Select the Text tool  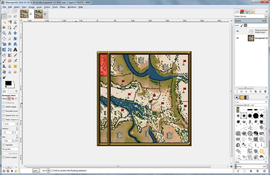15,49
